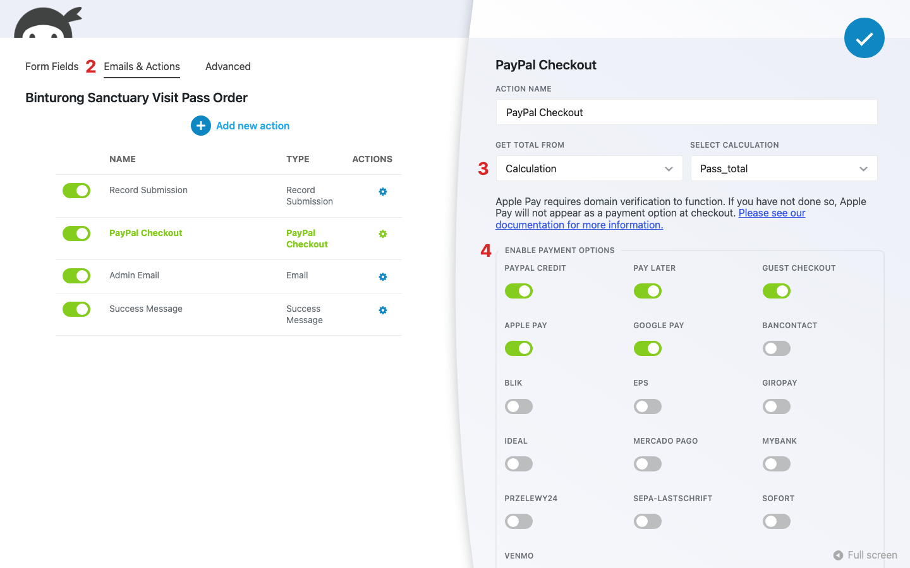Select the Record Submission action name
910x568 pixels.
coord(149,190)
